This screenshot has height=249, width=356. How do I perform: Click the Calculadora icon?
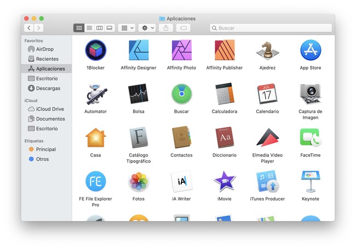(x=225, y=94)
